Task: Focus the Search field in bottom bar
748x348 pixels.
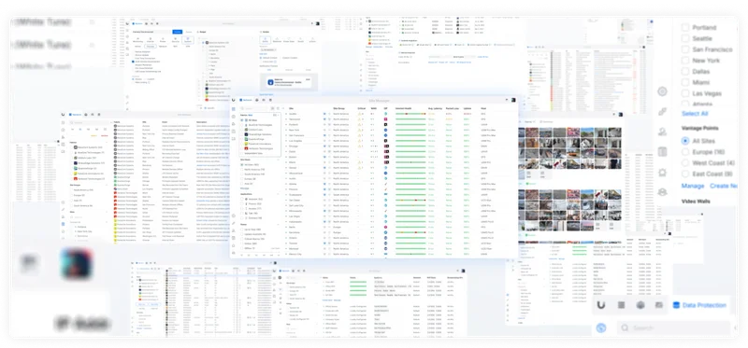Action: 673,328
